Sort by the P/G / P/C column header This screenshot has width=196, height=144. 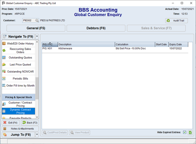(50, 44)
